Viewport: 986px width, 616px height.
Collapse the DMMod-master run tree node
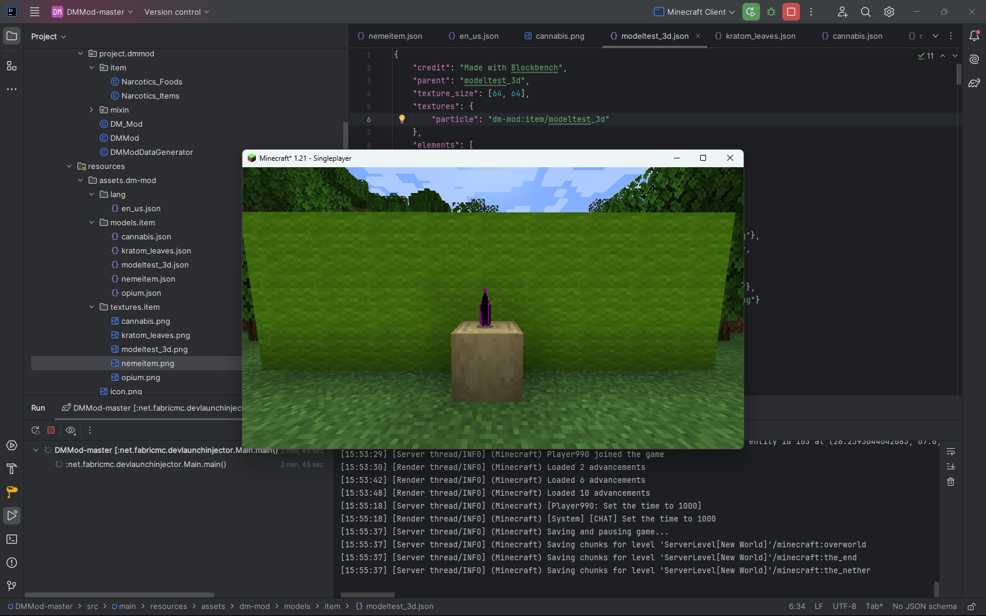click(36, 450)
